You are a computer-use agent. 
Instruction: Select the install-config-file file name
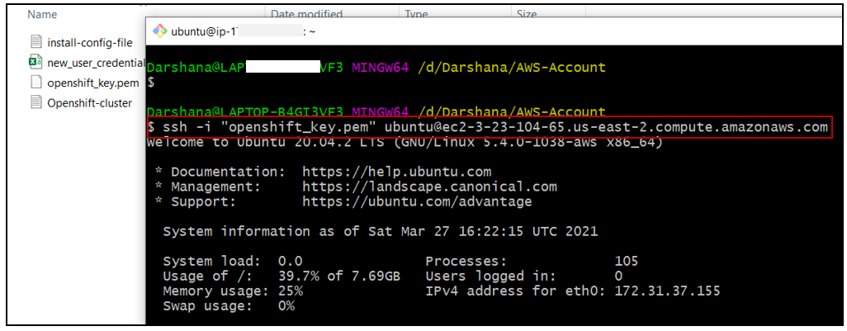tap(90, 43)
